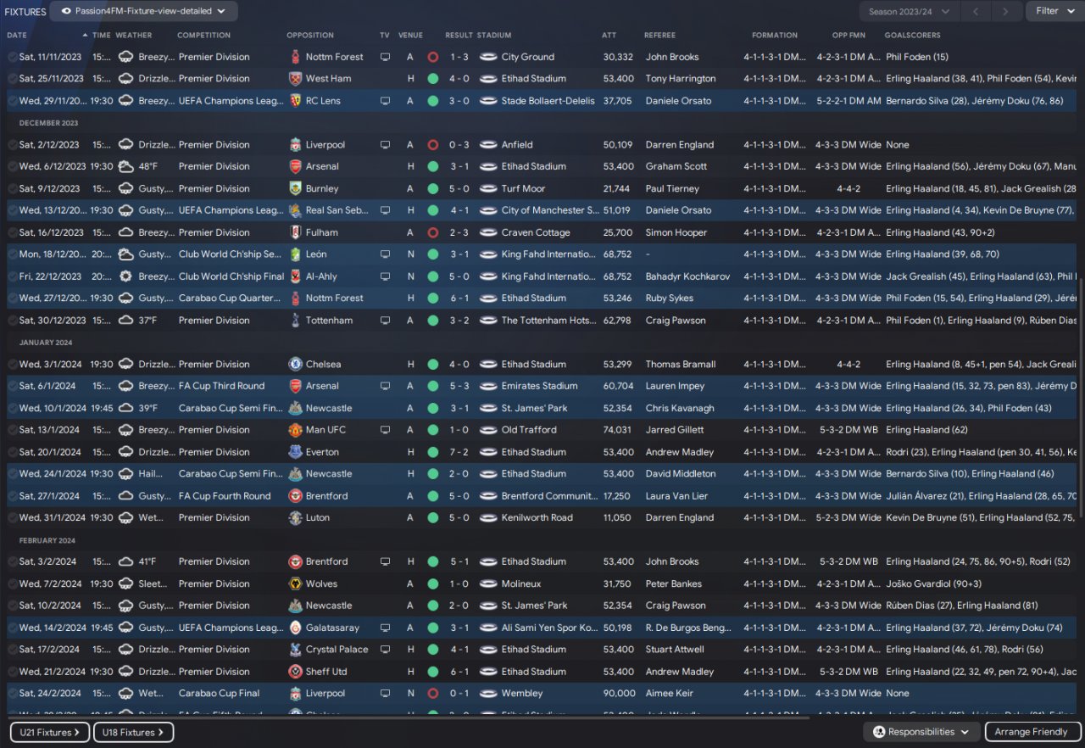The image size is (1085, 748).
Task: Click the horizontal scrollbar under the fixtures table
Action: 409,717
